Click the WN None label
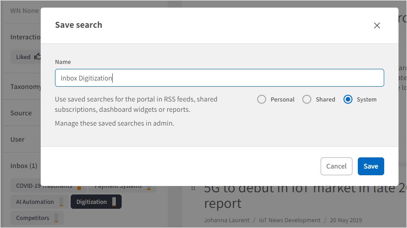Viewport: 407px width, 228px height. point(25,11)
